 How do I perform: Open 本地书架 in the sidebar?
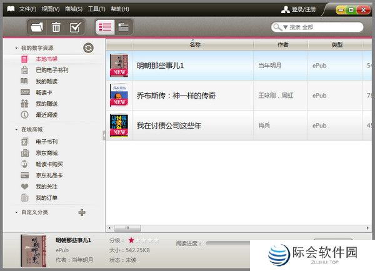point(46,59)
